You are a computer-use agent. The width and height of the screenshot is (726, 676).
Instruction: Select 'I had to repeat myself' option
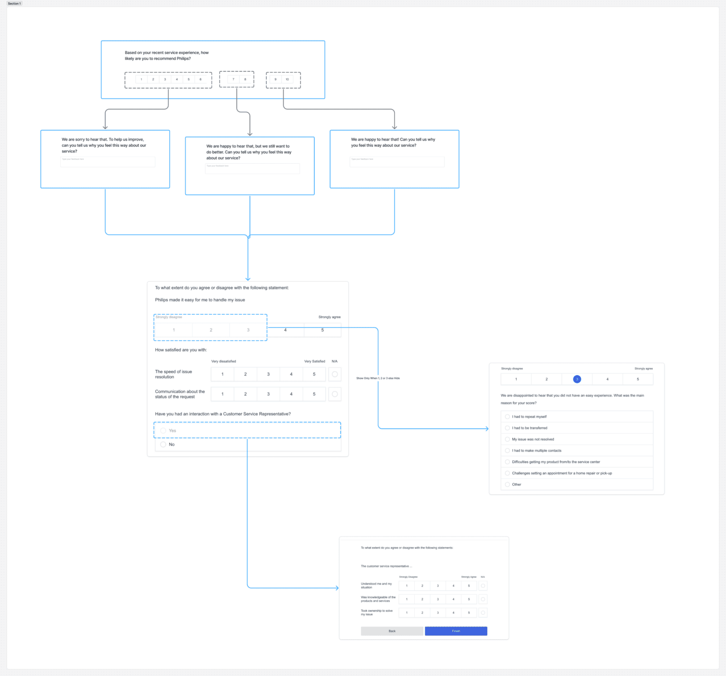577,416
